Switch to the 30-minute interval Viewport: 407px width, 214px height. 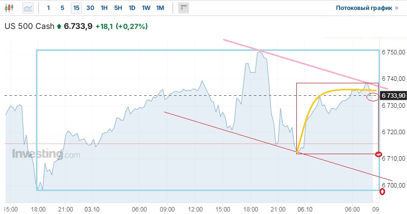click(90, 8)
